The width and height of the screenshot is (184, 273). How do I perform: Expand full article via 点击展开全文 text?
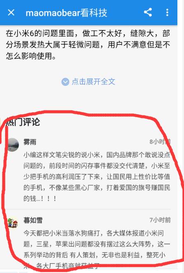[x=93, y=82]
